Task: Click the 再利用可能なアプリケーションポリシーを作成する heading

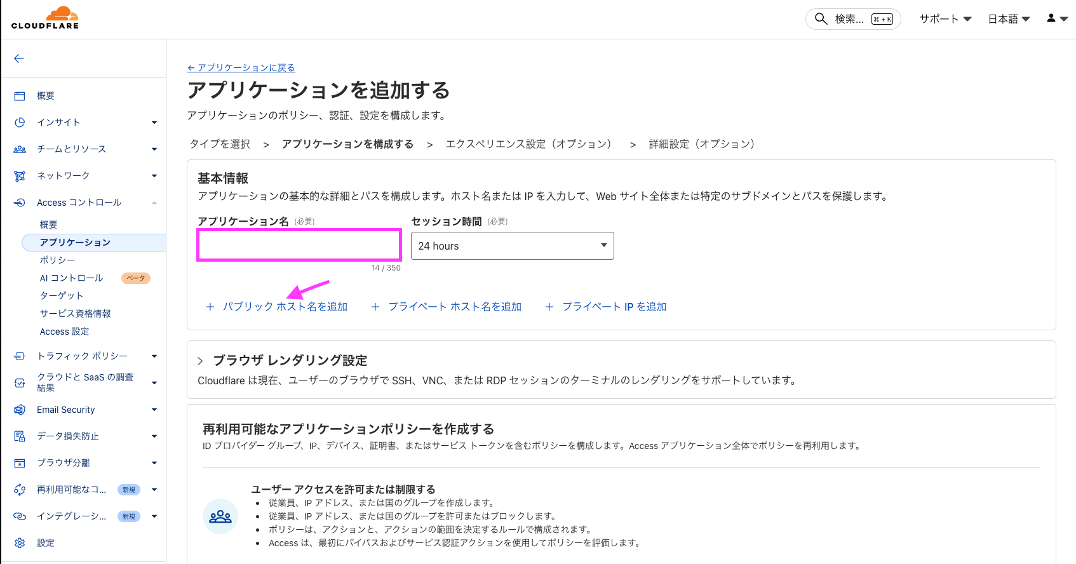Action: (348, 429)
